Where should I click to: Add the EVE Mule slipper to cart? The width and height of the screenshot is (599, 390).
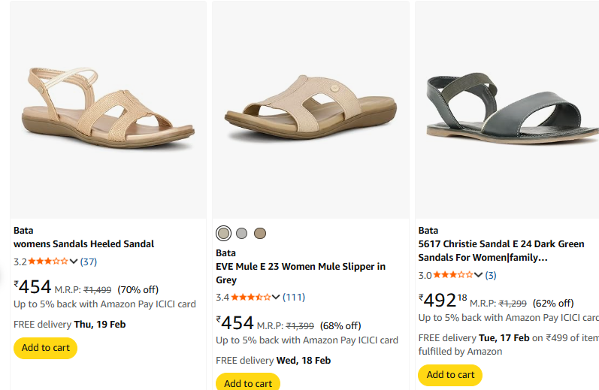click(x=247, y=382)
